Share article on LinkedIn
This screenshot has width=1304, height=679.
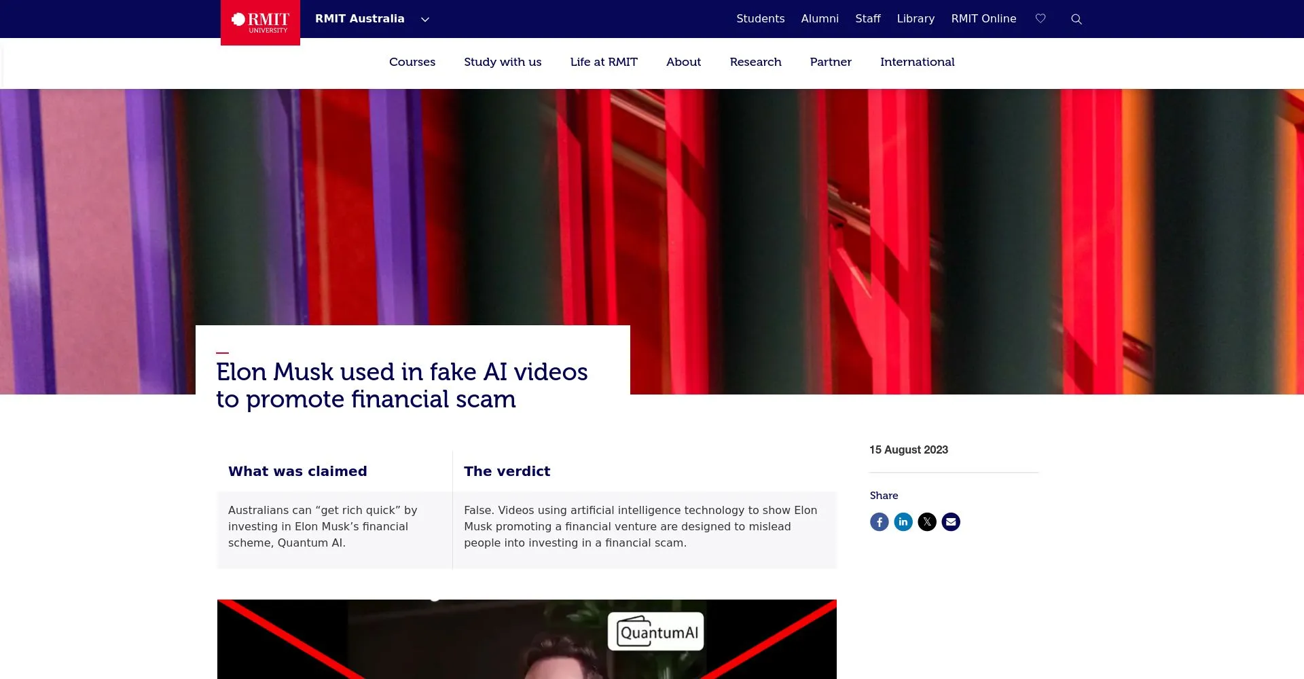903,522
